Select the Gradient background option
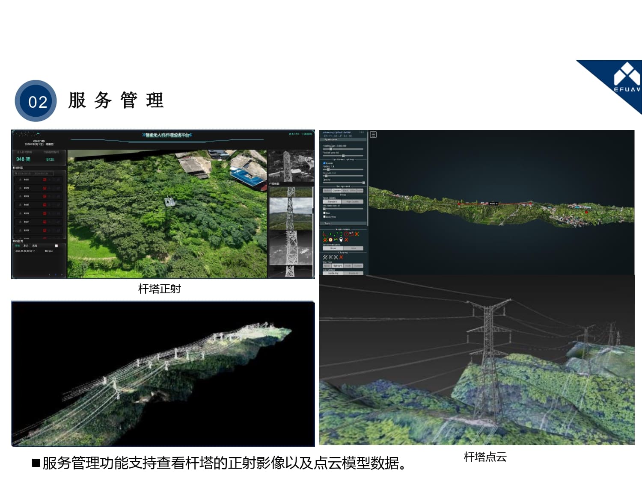Screen dimensions: 642x481 pos(337,191)
